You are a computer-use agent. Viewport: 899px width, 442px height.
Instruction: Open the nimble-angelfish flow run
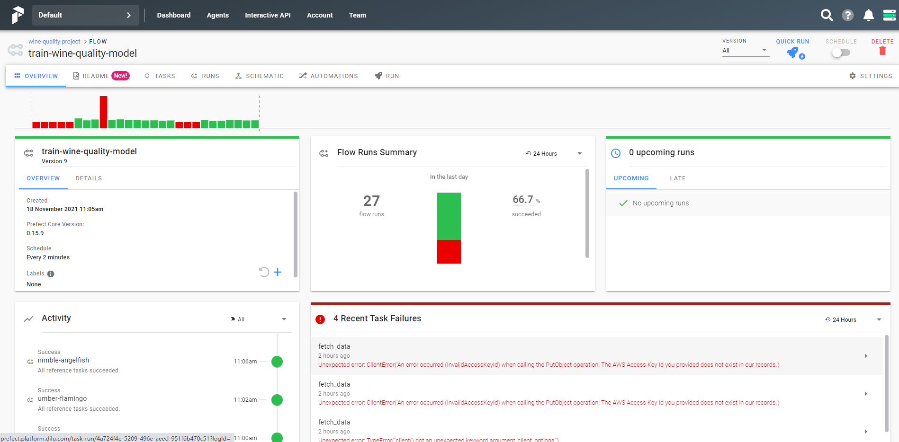pos(63,360)
